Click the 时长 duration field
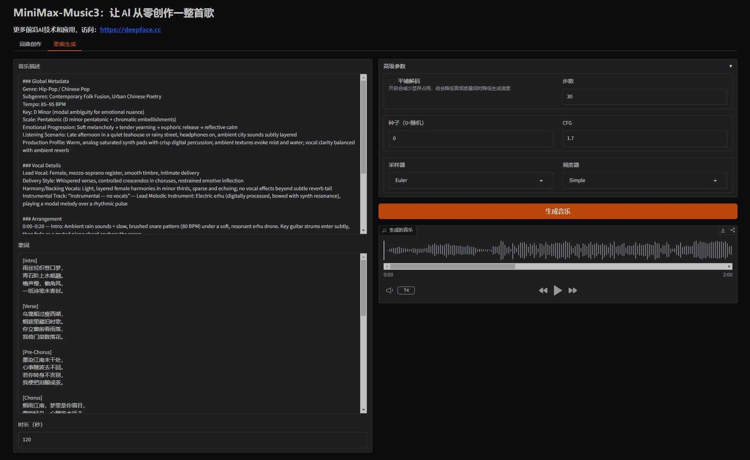 tap(192, 440)
